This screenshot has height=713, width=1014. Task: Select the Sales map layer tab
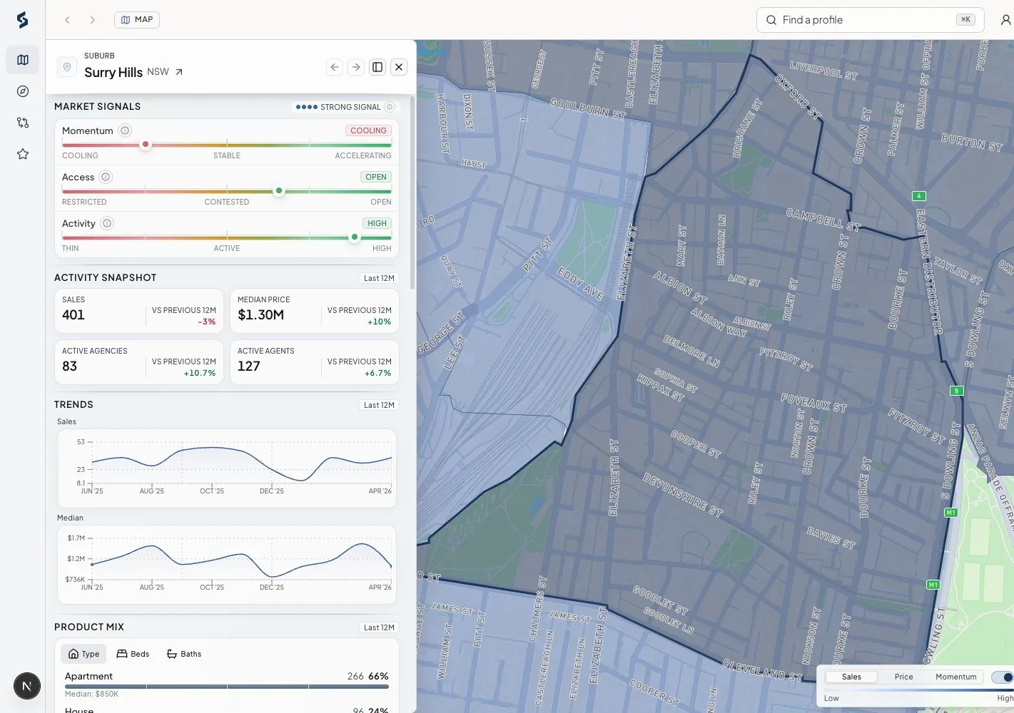tap(851, 677)
